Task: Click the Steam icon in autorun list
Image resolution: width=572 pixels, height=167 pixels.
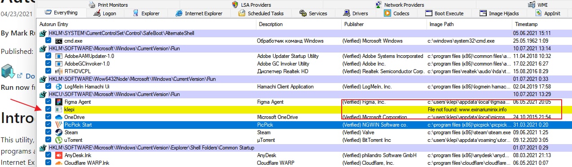Action: point(58,132)
